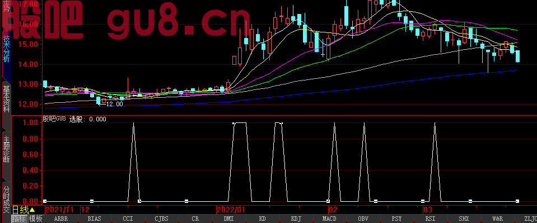Choose the BIAS indicator
Viewport: 537px width, 223px height.
(95, 219)
